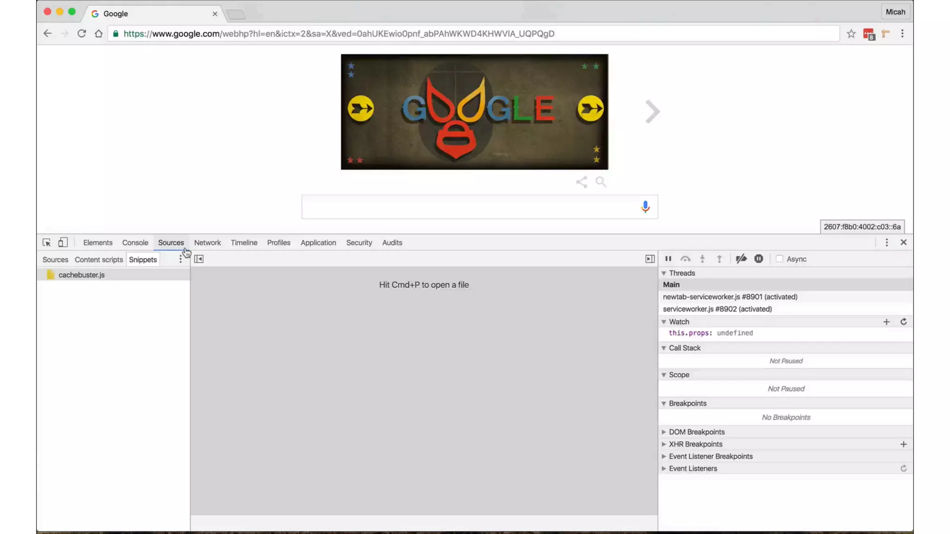
Task: Add a new watch expression
Action: (886, 322)
